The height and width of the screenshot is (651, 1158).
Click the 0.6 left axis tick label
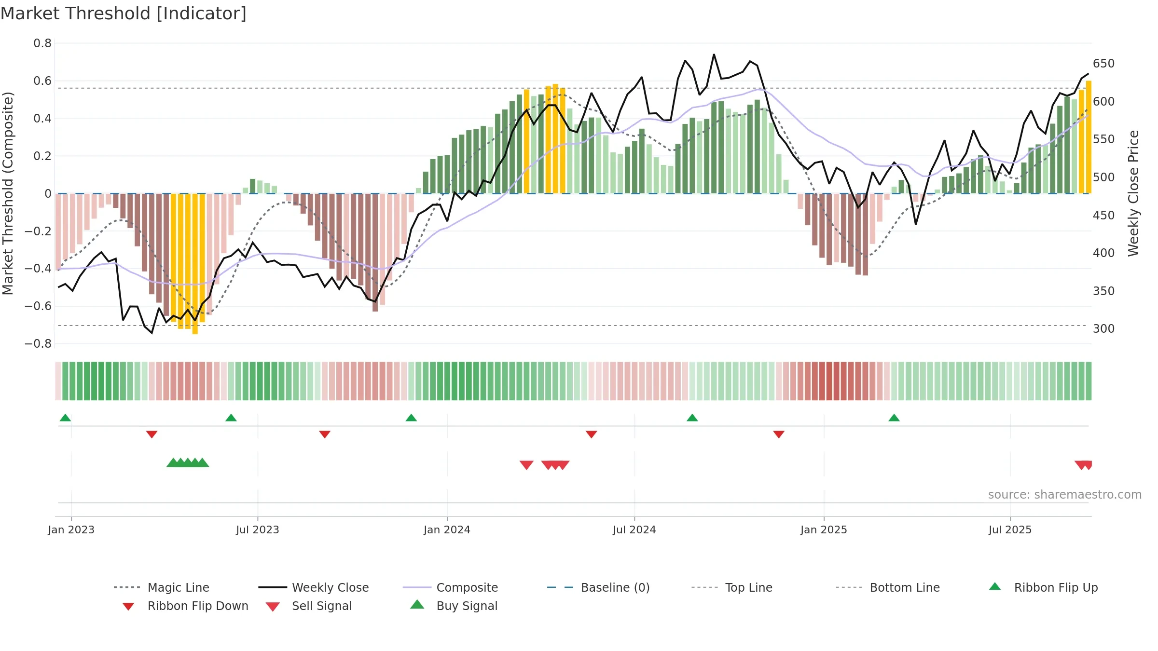(42, 81)
